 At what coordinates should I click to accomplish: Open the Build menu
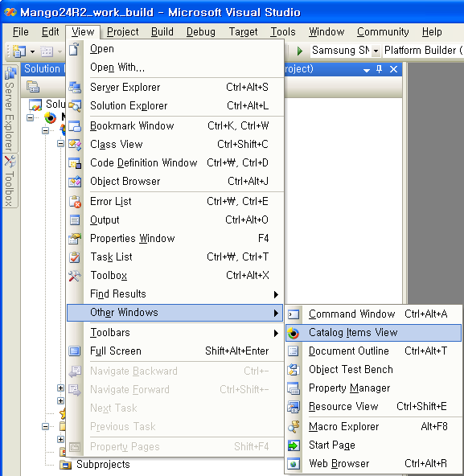(162, 32)
